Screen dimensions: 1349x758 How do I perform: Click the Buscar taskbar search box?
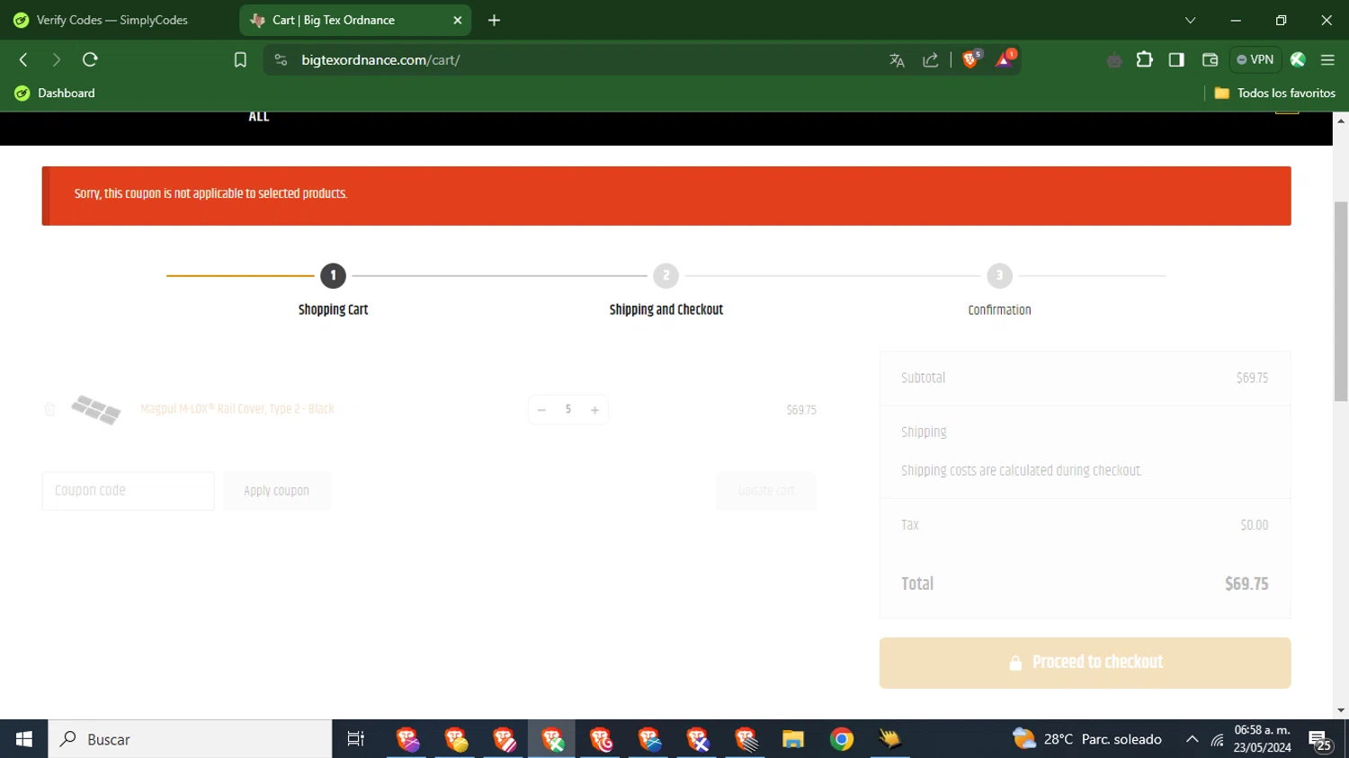tap(191, 739)
